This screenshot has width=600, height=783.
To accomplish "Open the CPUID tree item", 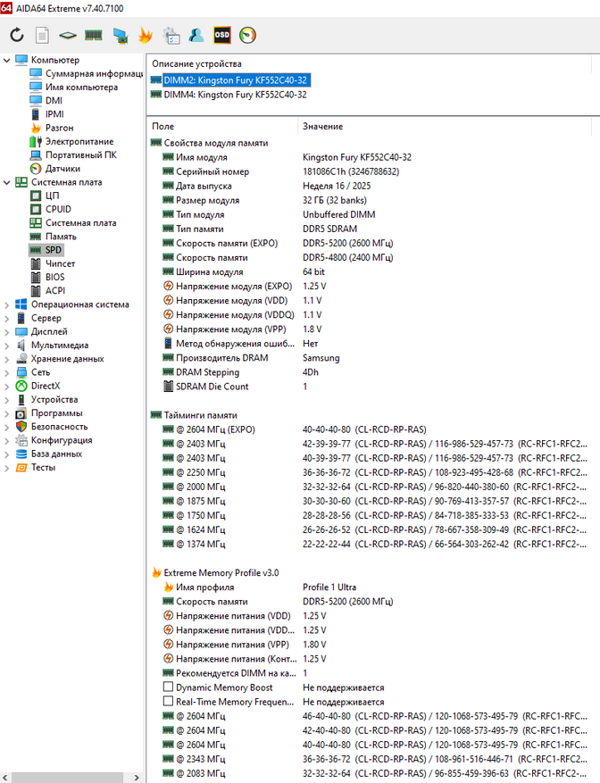I will click(51, 209).
